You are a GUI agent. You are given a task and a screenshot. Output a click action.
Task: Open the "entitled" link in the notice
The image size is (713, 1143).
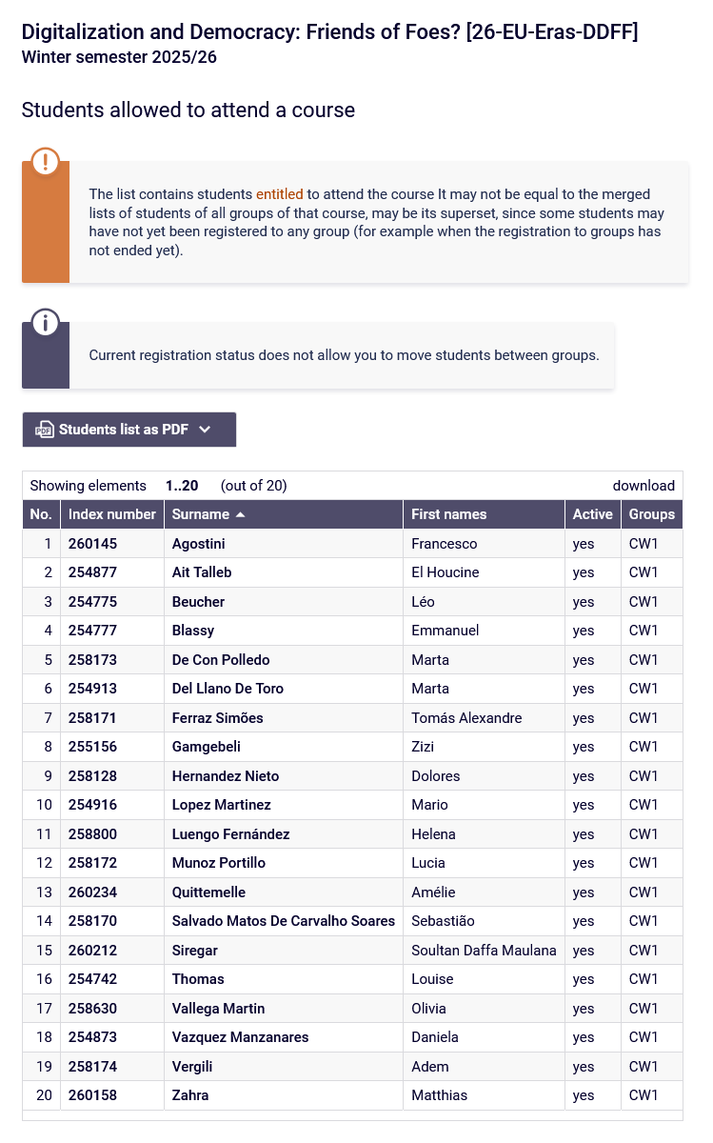(x=279, y=194)
